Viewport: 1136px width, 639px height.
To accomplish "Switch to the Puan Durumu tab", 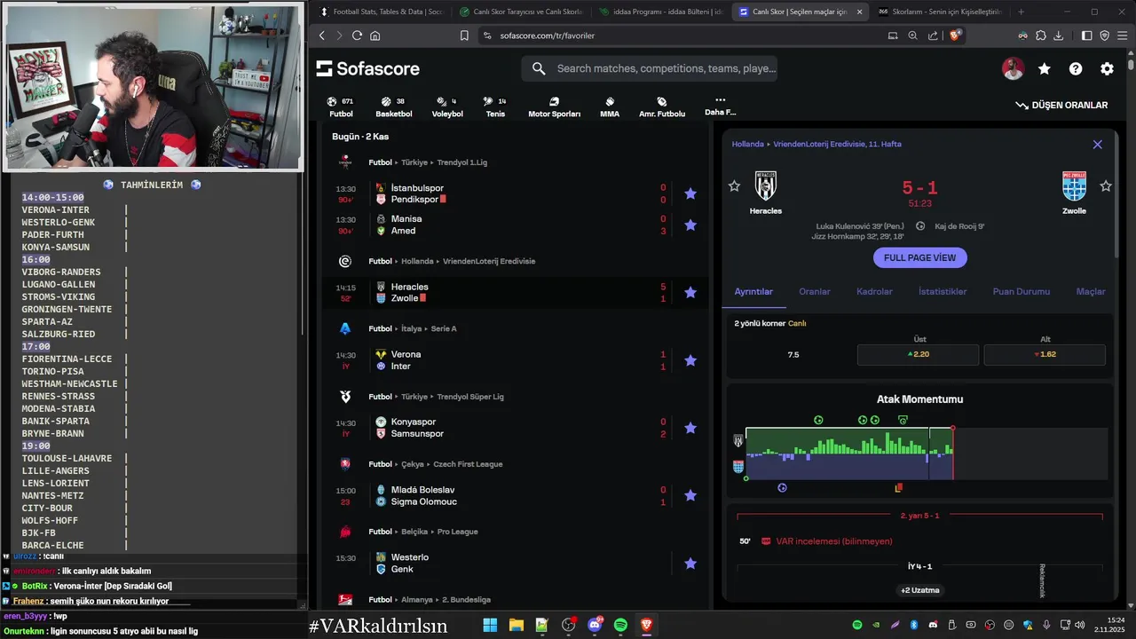I will pos(1021,291).
